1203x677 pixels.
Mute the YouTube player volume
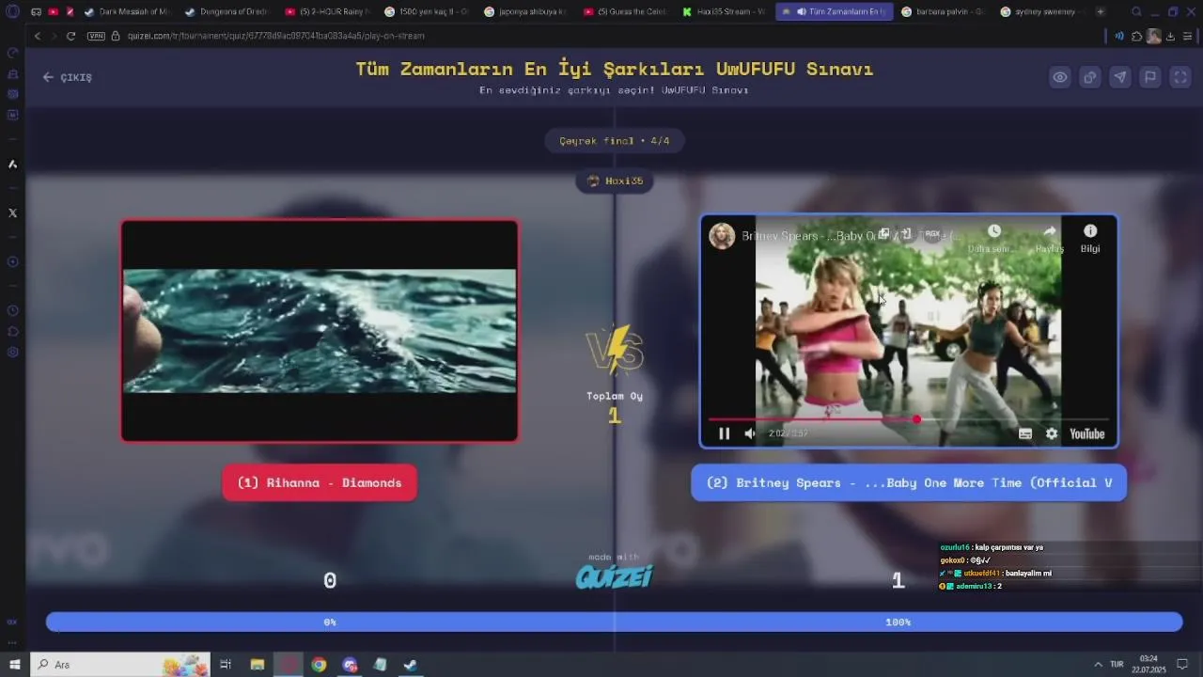tap(750, 433)
